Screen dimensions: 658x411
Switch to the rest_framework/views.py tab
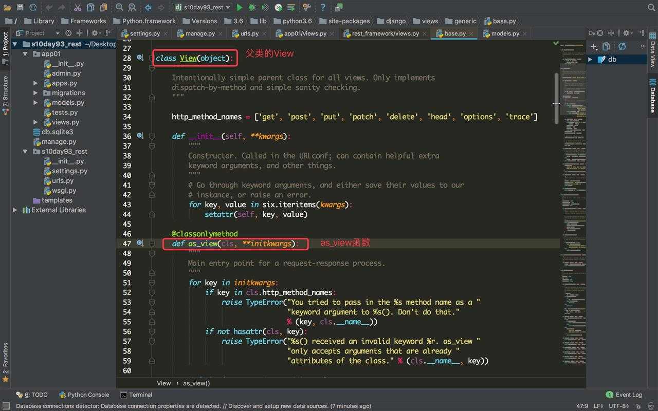(386, 33)
